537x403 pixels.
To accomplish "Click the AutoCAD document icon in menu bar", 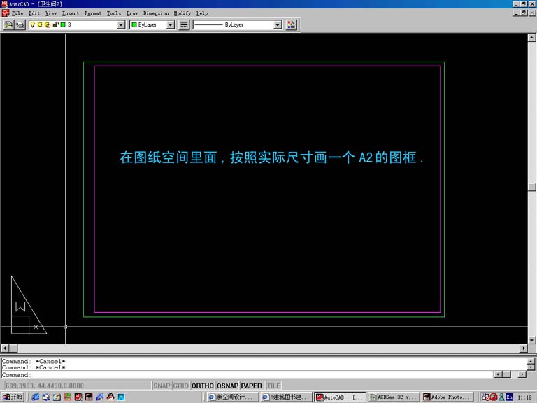I will point(6,13).
